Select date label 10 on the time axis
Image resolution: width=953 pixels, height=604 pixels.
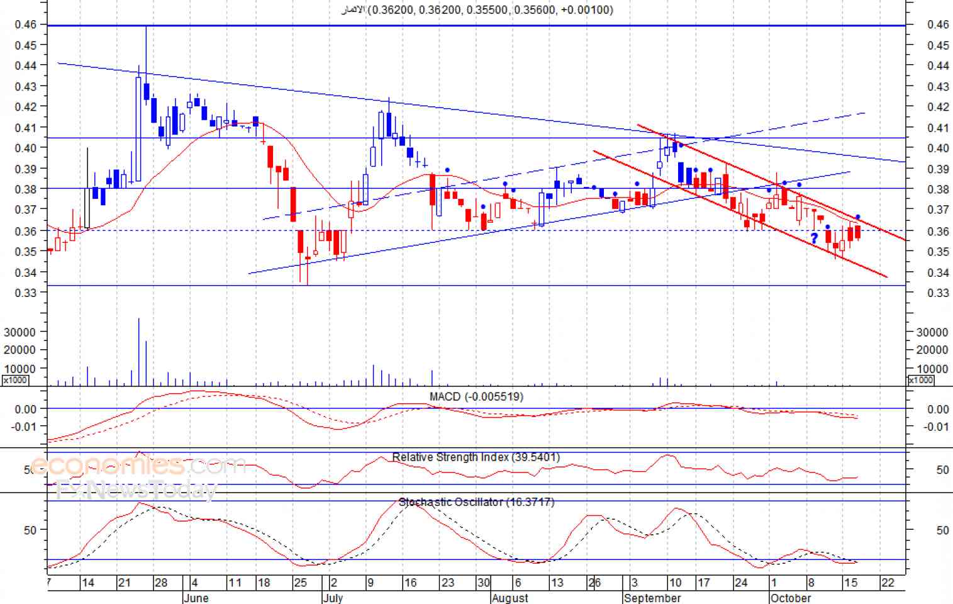(675, 583)
